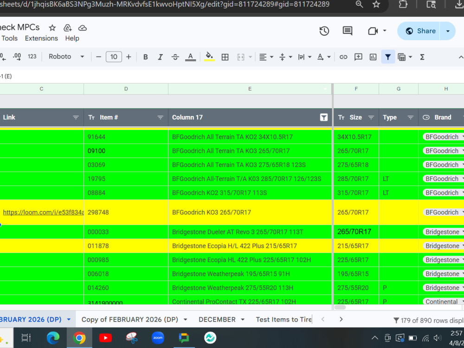The image size is (464, 348).
Task: Open Brand dropdown for item 000033
Action: (x=463, y=232)
